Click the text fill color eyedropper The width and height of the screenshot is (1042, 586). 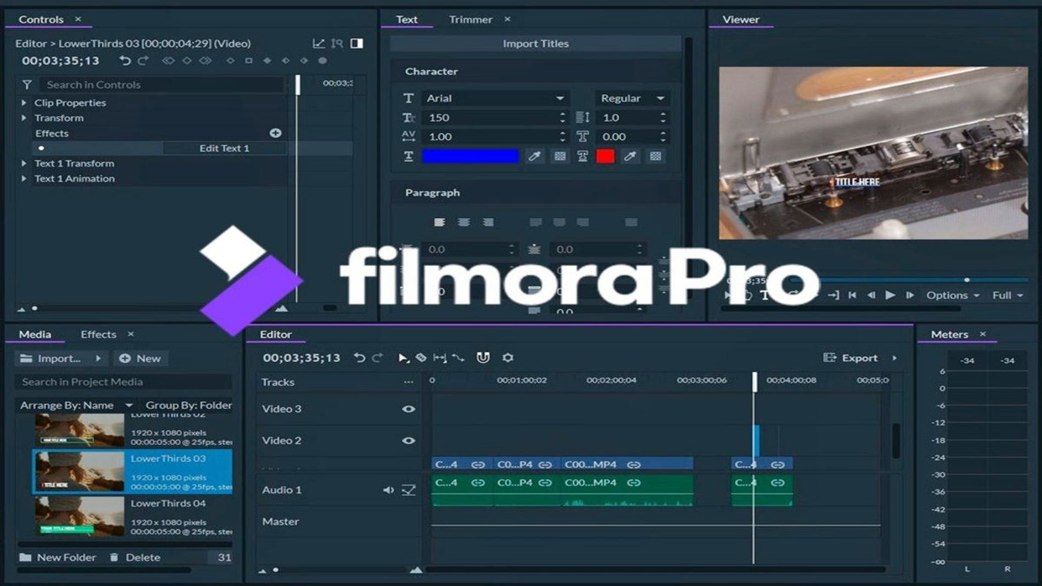pos(534,156)
